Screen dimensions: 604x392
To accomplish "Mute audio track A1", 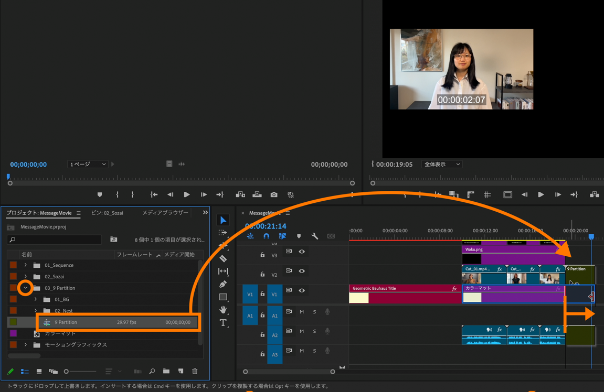I will 302,312.
